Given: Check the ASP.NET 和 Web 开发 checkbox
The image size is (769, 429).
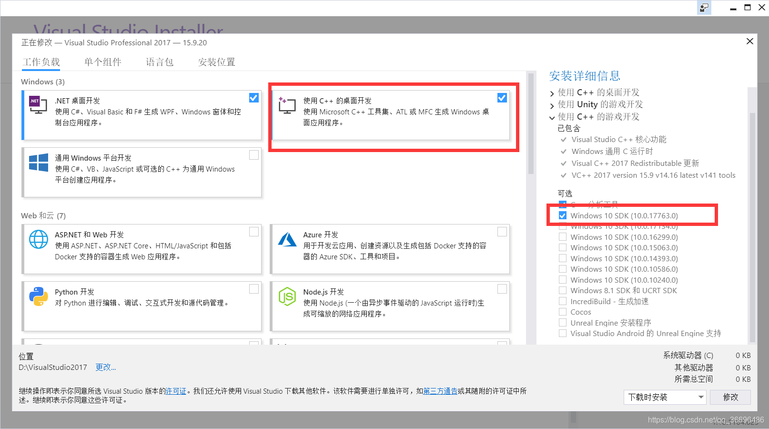Looking at the screenshot, I should (254, 232).
